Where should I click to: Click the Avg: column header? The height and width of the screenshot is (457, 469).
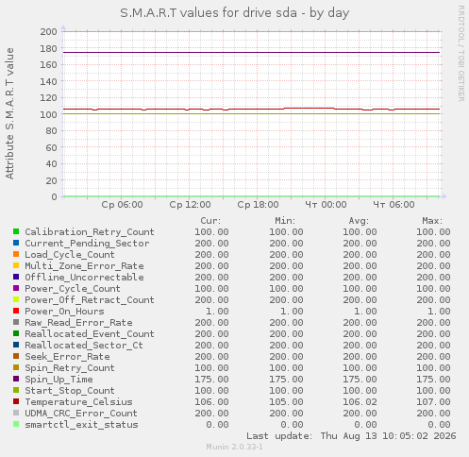pyautogui.click(x=359, y=221)
